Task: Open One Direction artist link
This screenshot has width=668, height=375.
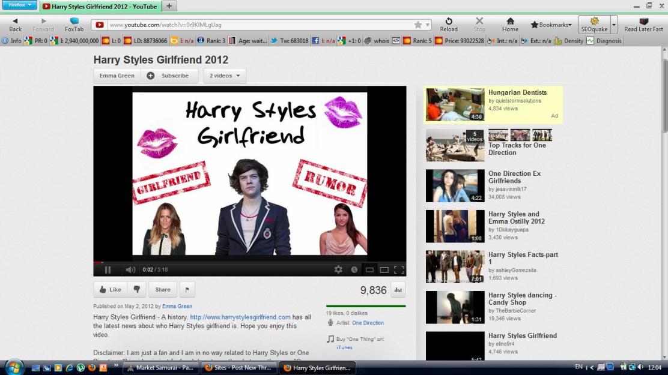Action: point(368,323)
